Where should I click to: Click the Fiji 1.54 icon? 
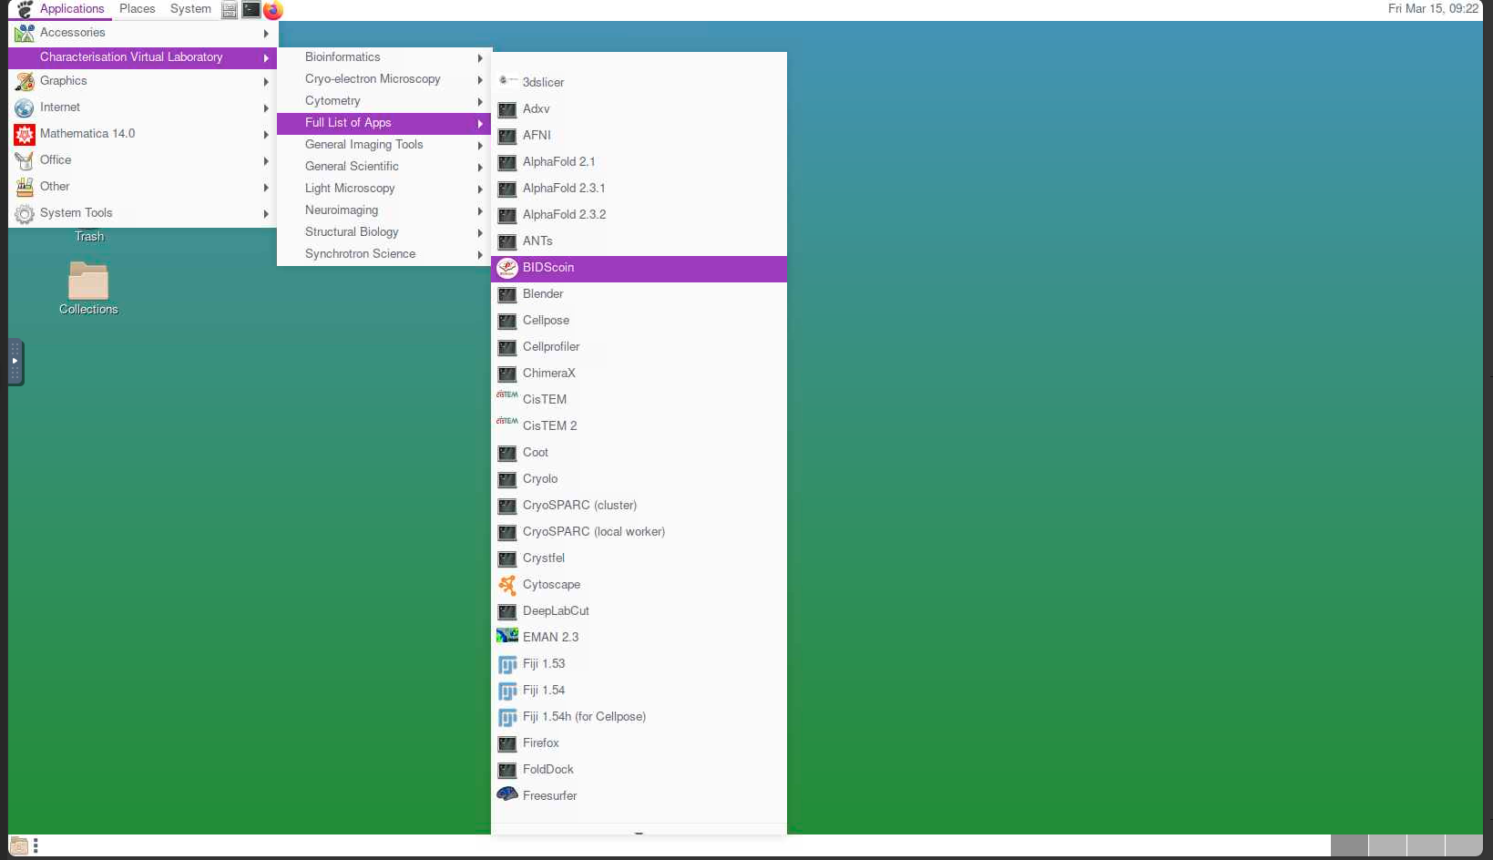click(x=507, y=691)
